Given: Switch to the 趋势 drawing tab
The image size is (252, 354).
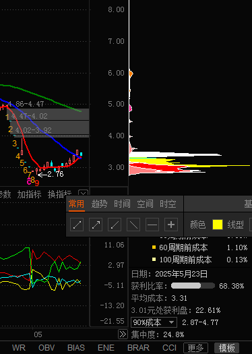Looking at the screenshot, I should [99, 204].
